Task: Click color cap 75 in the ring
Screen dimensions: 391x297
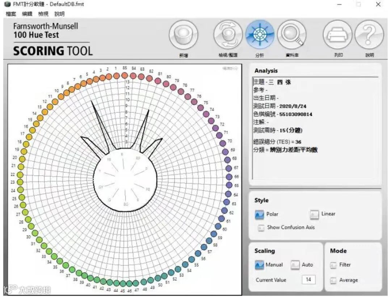Action: (201, 108)
